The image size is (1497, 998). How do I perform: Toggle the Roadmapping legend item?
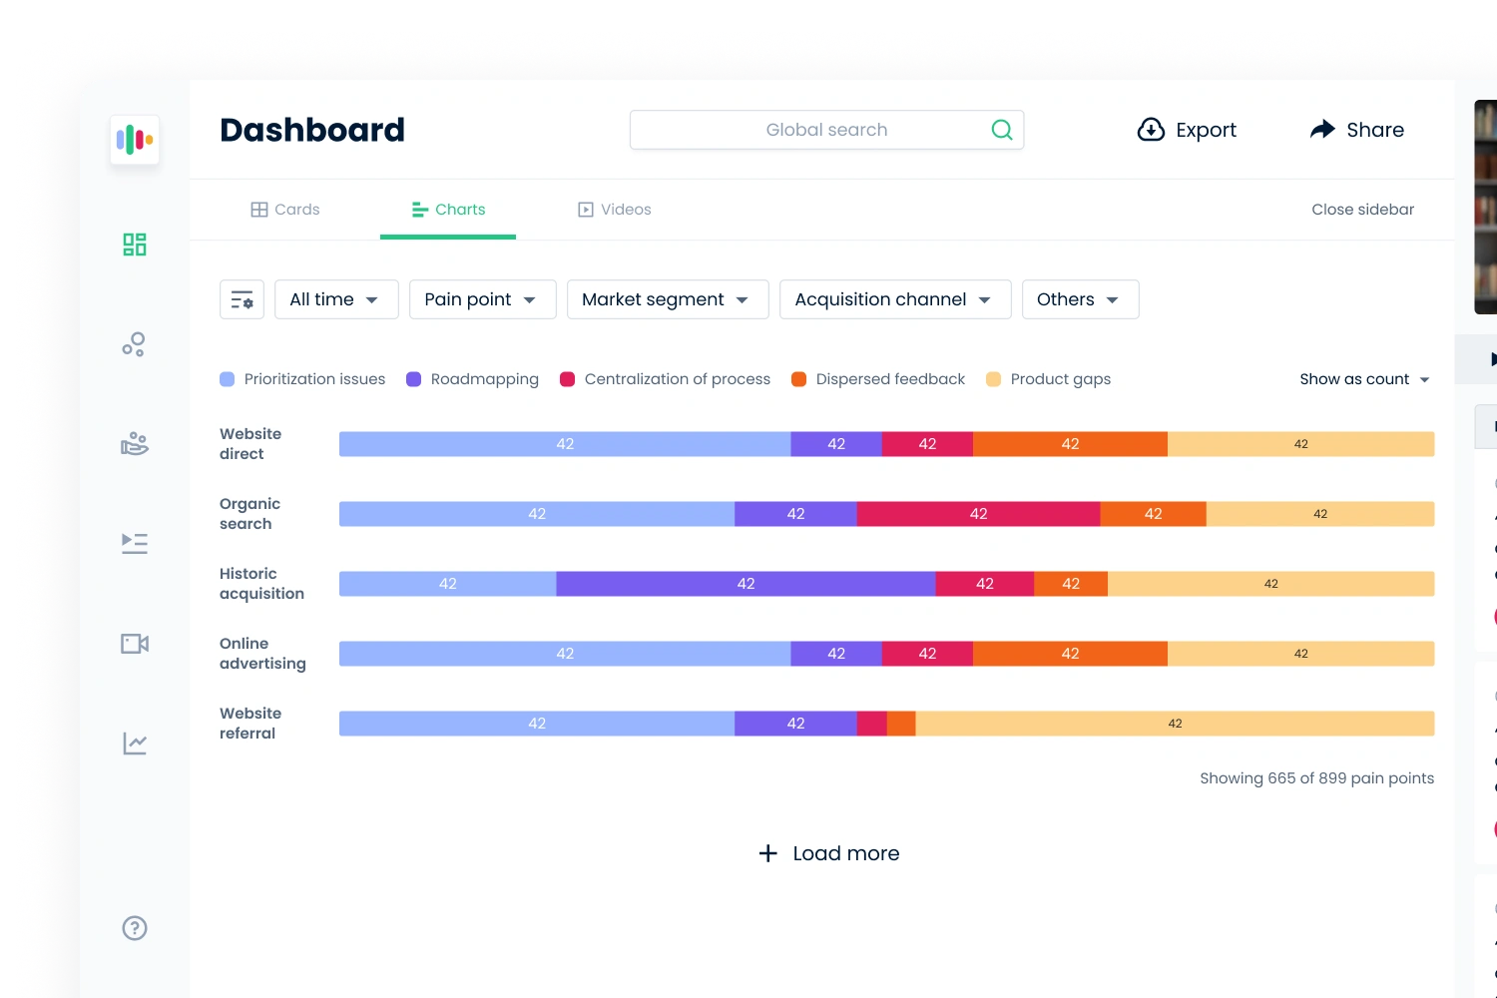tap(473, 379)
